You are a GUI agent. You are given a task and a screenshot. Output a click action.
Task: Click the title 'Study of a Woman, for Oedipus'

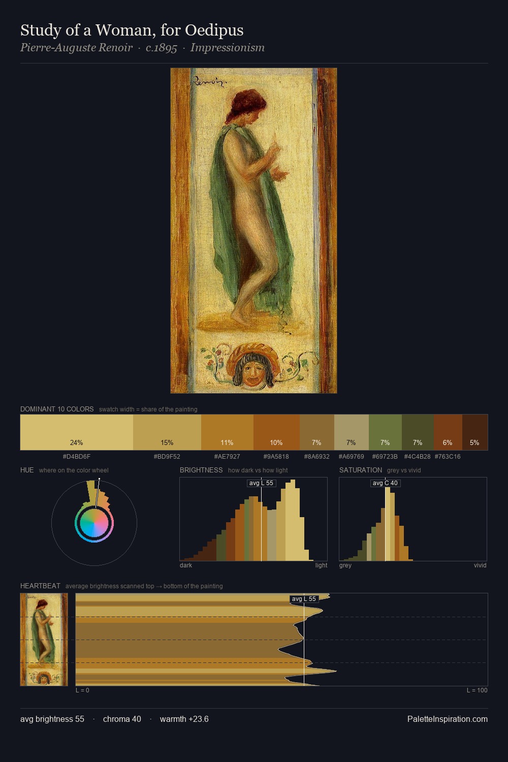click(x=132, y=30)
